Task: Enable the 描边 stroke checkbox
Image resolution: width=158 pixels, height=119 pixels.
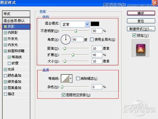Action: [x=5, y=94]
